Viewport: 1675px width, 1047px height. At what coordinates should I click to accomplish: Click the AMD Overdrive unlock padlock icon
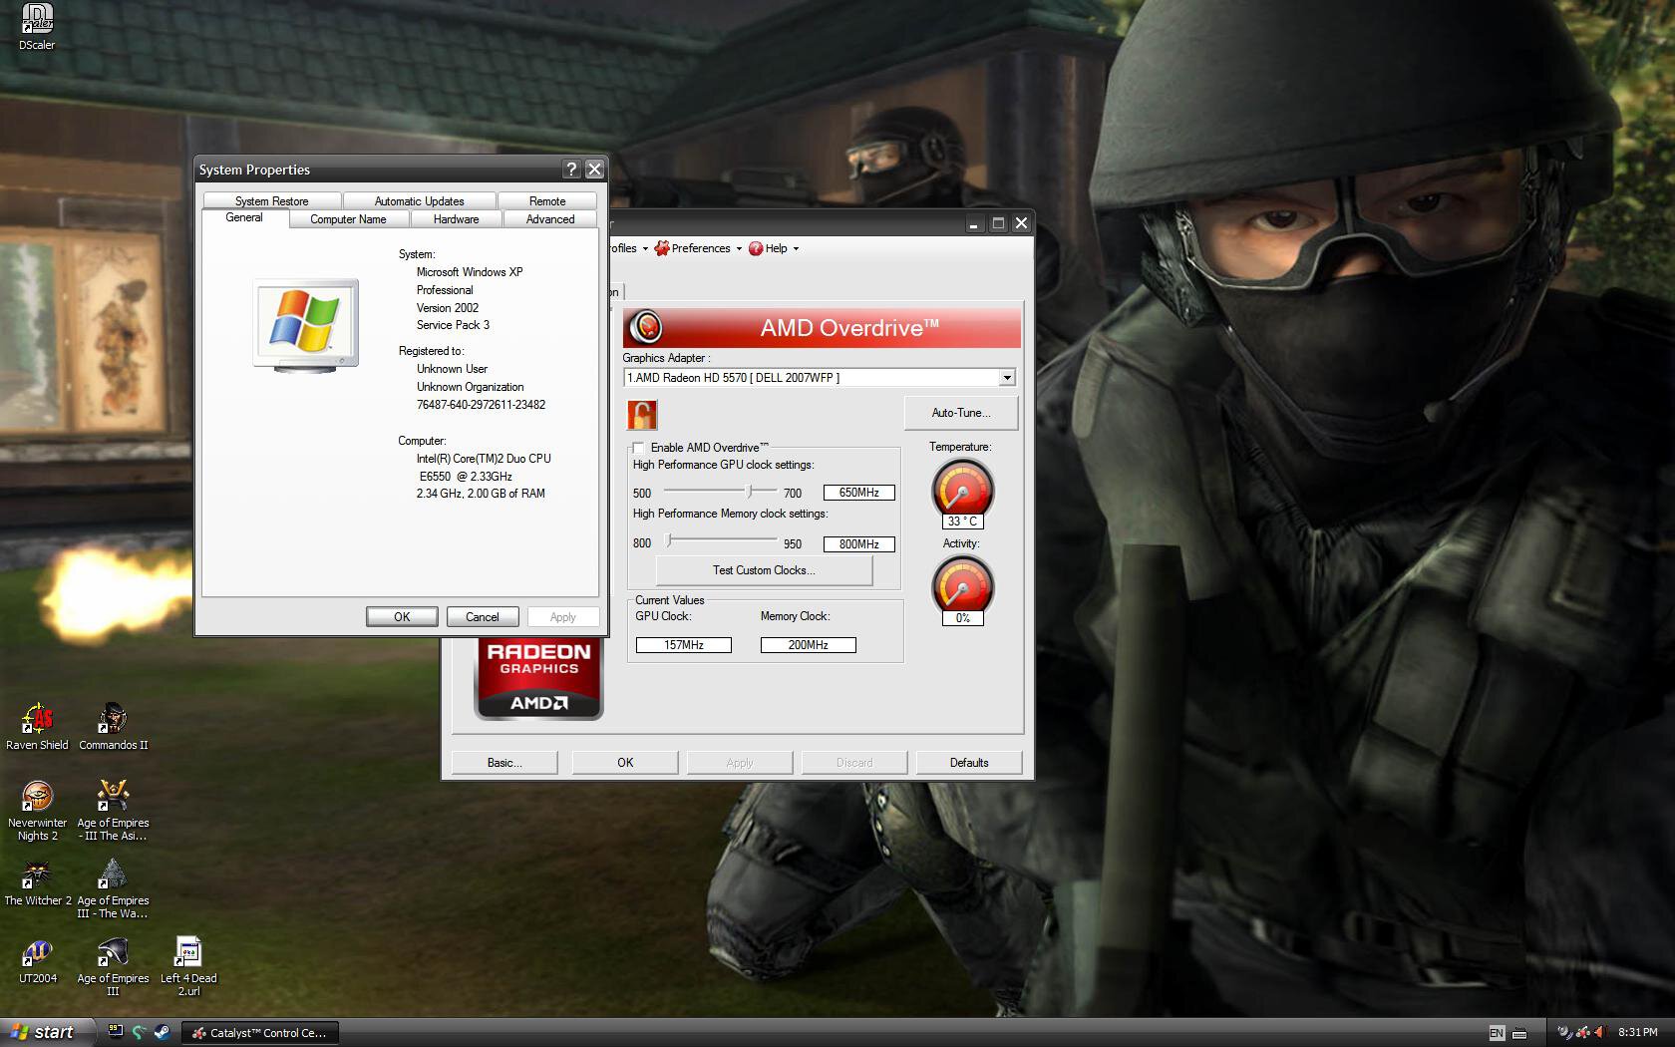point(642,414)
